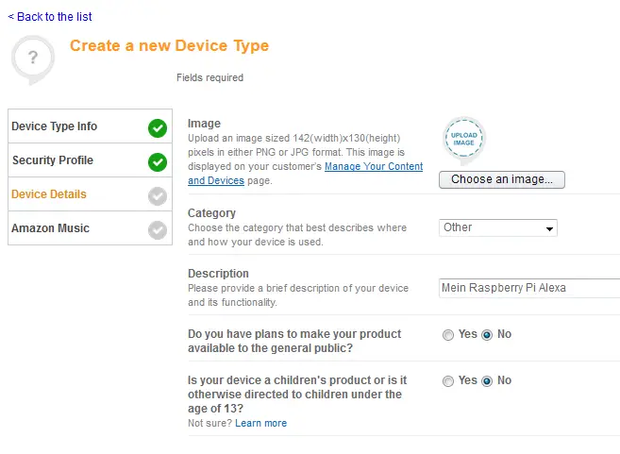620x454 pixels.
Task: Click the Description field with Raspberry Pi text
Action: tap(529, 288)
